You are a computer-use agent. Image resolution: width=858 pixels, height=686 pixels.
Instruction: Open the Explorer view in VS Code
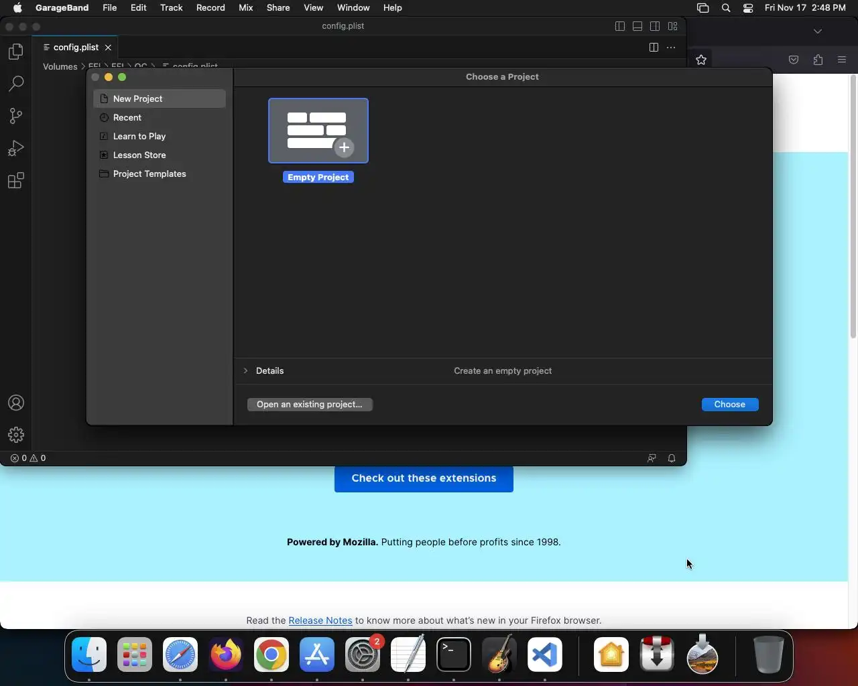(16, 52)
